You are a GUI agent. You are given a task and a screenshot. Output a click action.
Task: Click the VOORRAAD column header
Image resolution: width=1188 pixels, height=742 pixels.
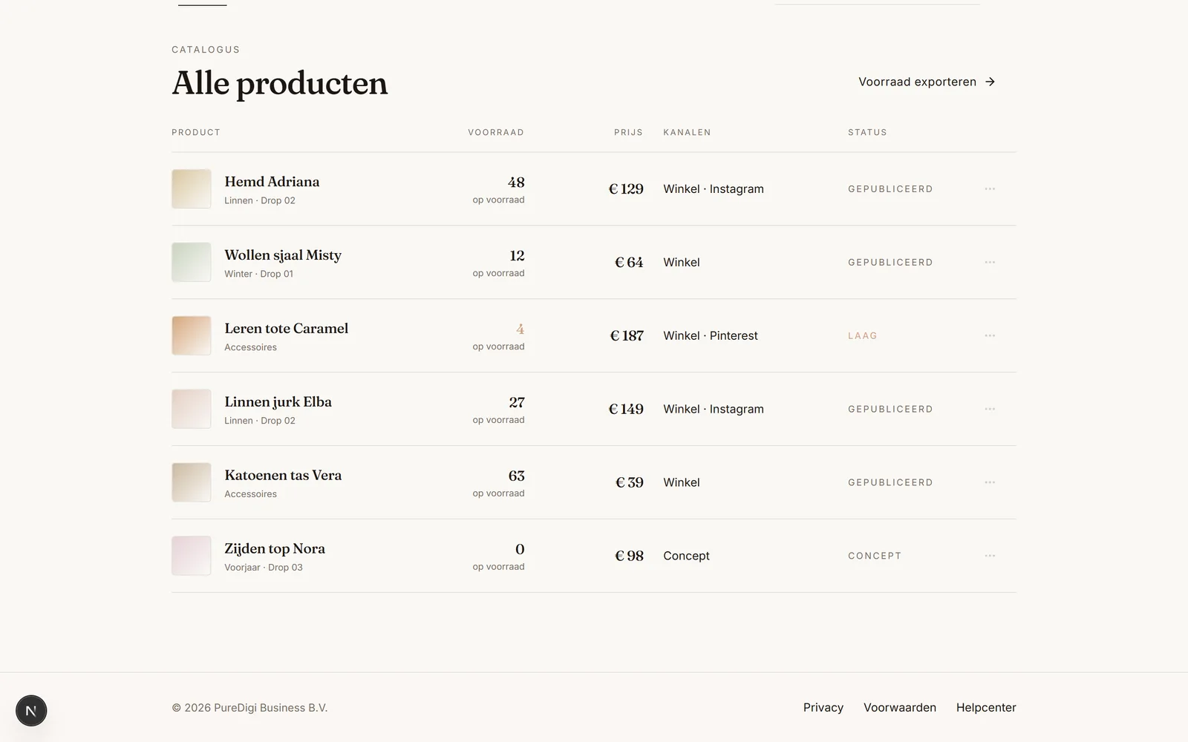pos(496,132)
